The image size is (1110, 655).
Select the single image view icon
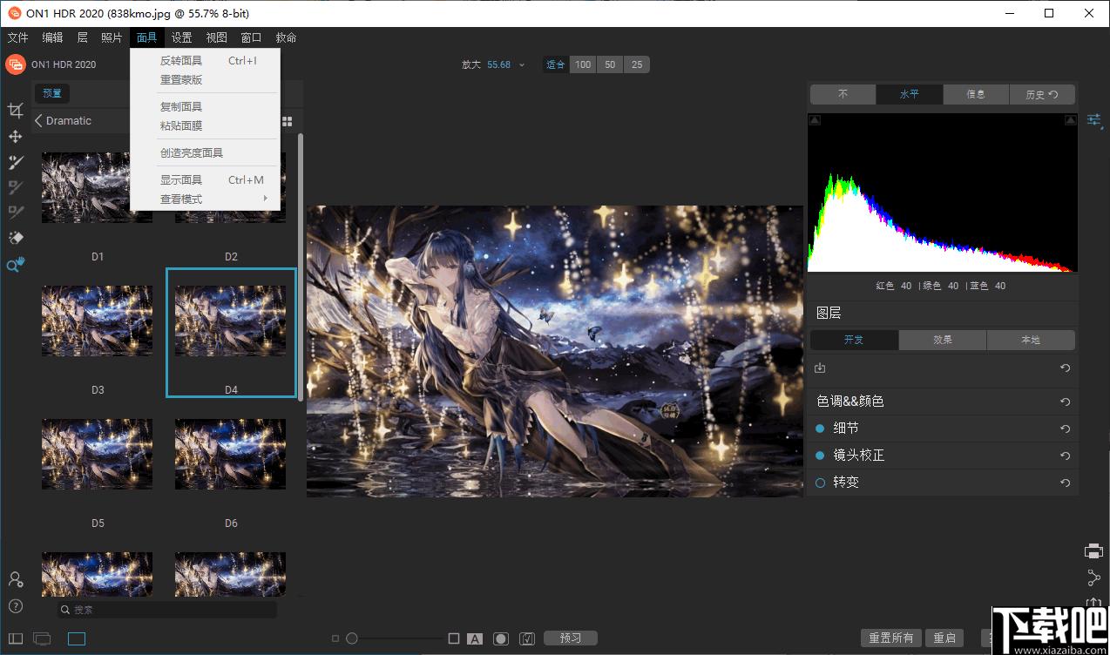(77, 639)
